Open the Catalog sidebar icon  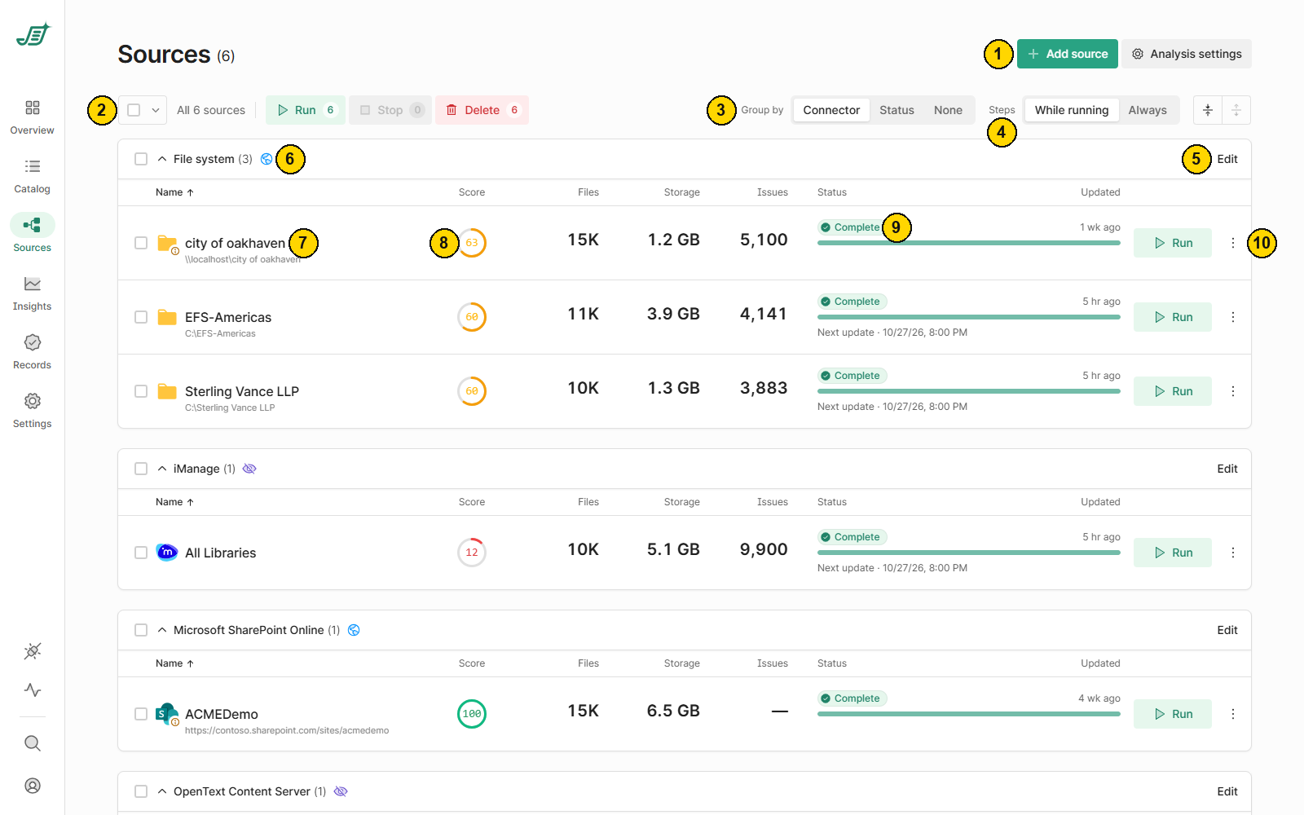(33, 166)
